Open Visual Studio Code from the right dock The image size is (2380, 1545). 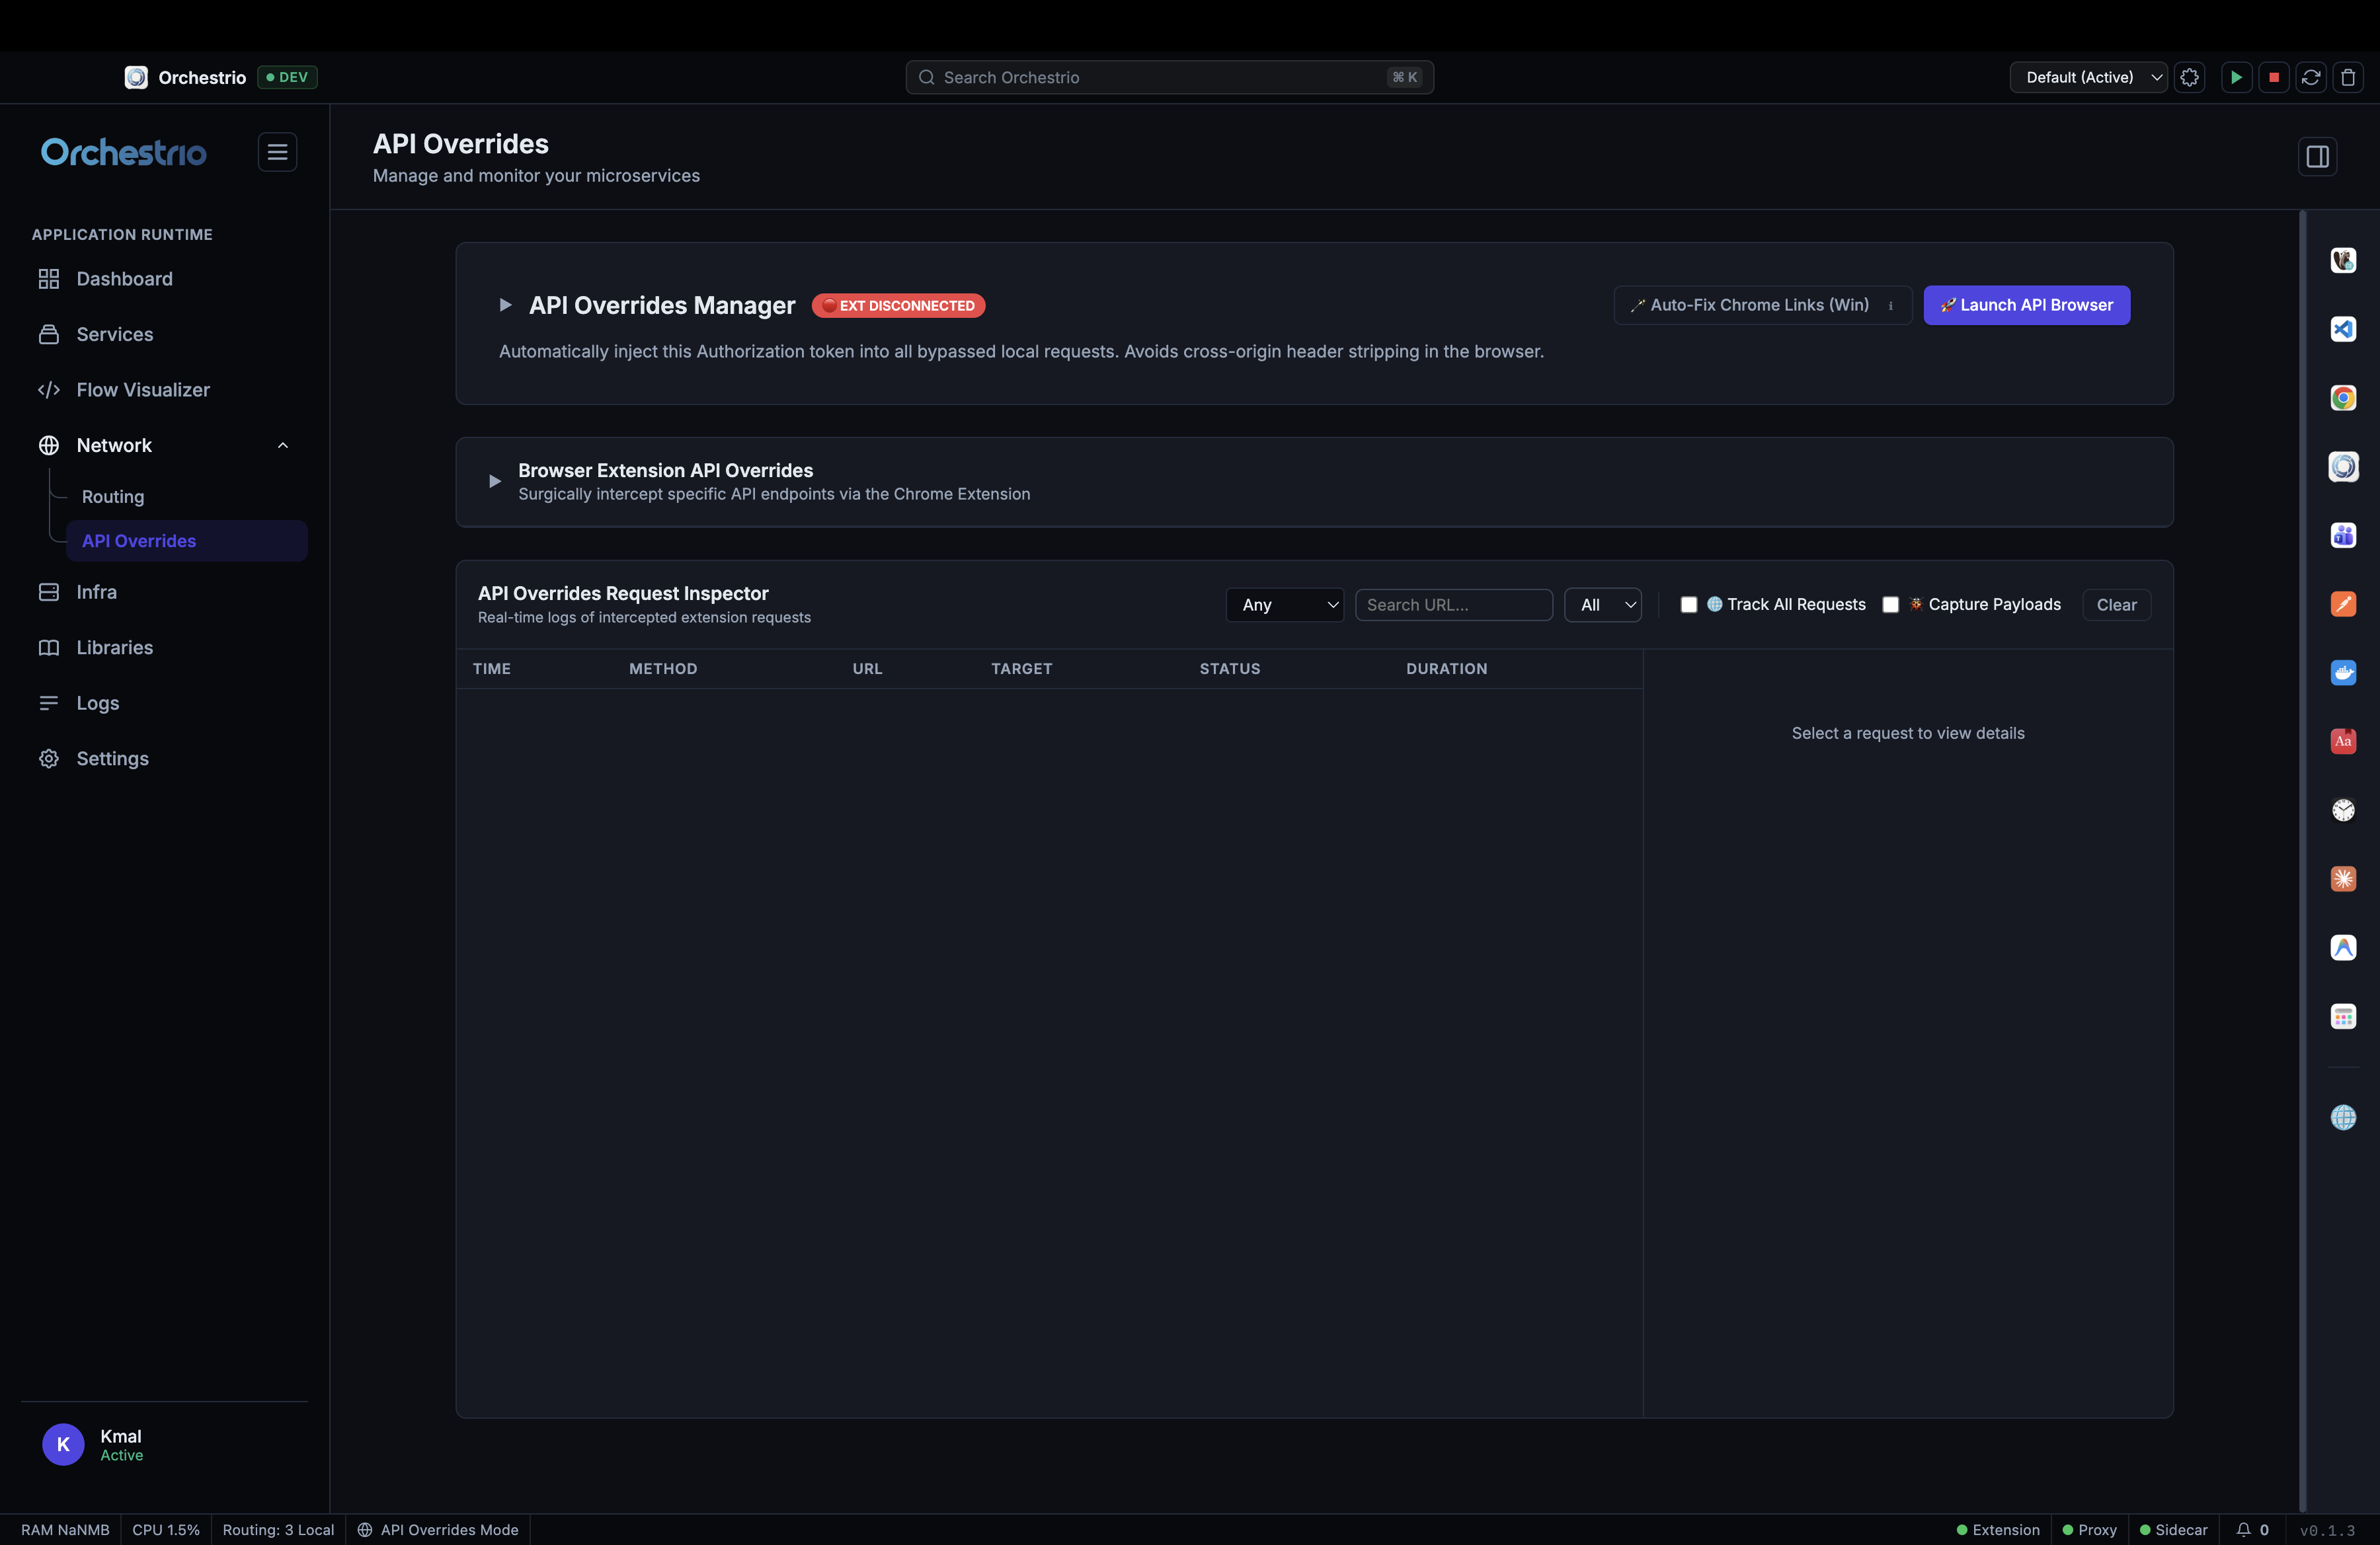pyautogui.click(x=2343, y=329)
